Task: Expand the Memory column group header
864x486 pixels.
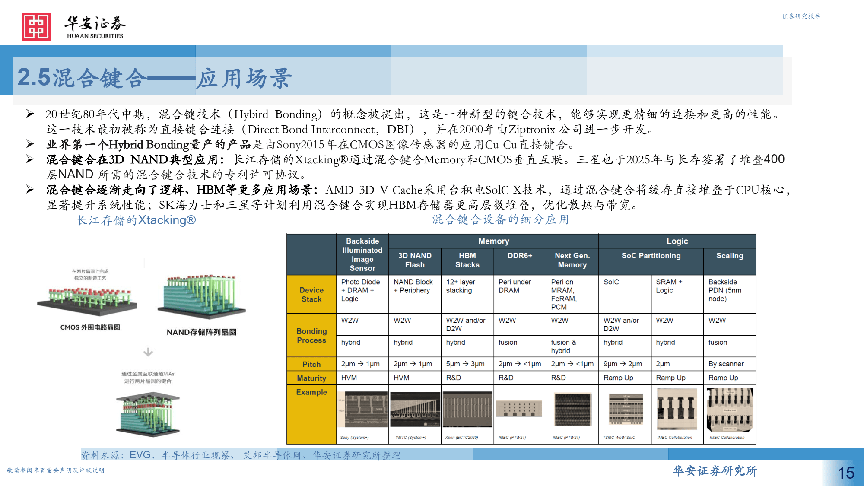Action: tap(494, 241)
